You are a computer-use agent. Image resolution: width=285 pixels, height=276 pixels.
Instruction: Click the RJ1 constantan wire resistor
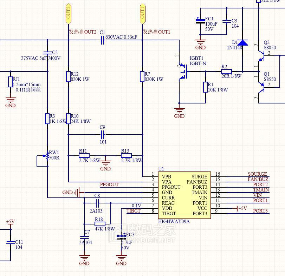(x=10, y=82)
